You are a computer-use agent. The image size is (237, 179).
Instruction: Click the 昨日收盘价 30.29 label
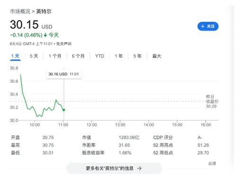[x=212, y=101]
